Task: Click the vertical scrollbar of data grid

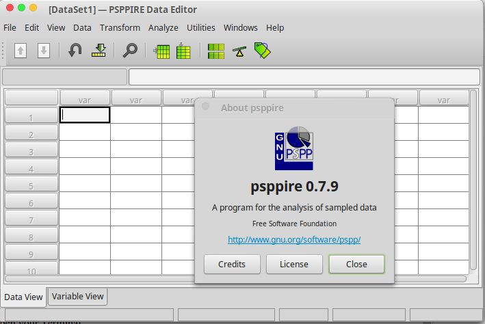Action: click(x=473, y=180)
